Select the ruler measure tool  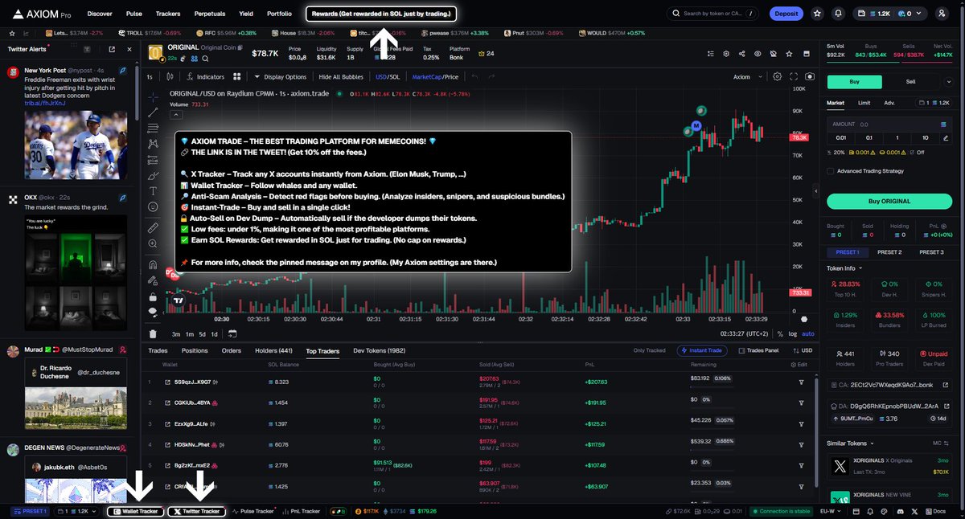point(153,228)
